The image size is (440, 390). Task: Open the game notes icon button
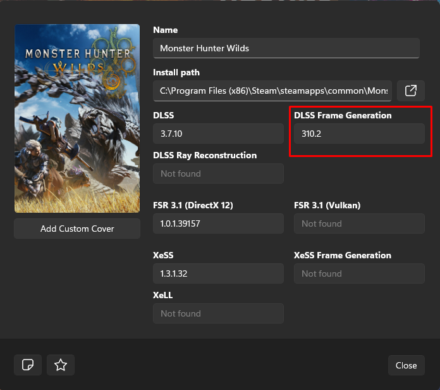click(28, 365)
